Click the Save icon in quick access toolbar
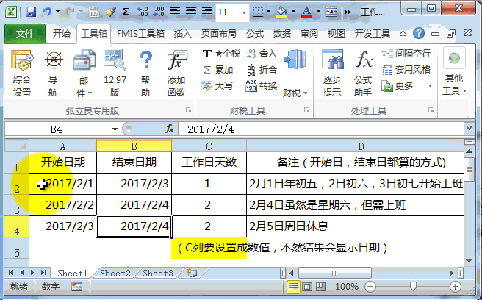 30,12
